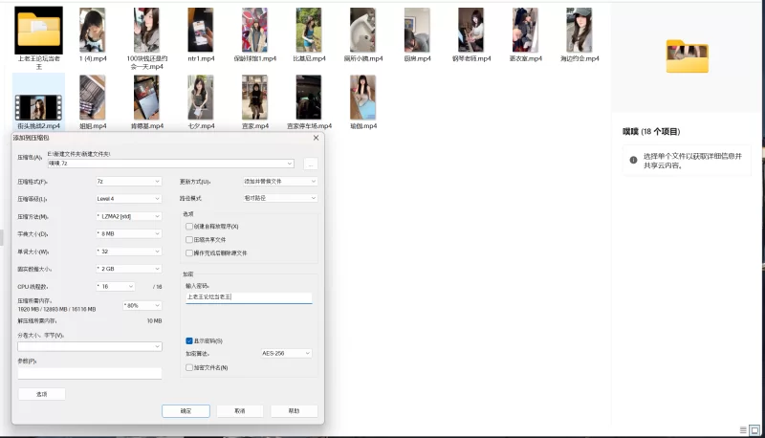Select the 宜家停车场.mp4 file
Image resolution: width=765 pixels, height=438 pixels.
[309, 98]
